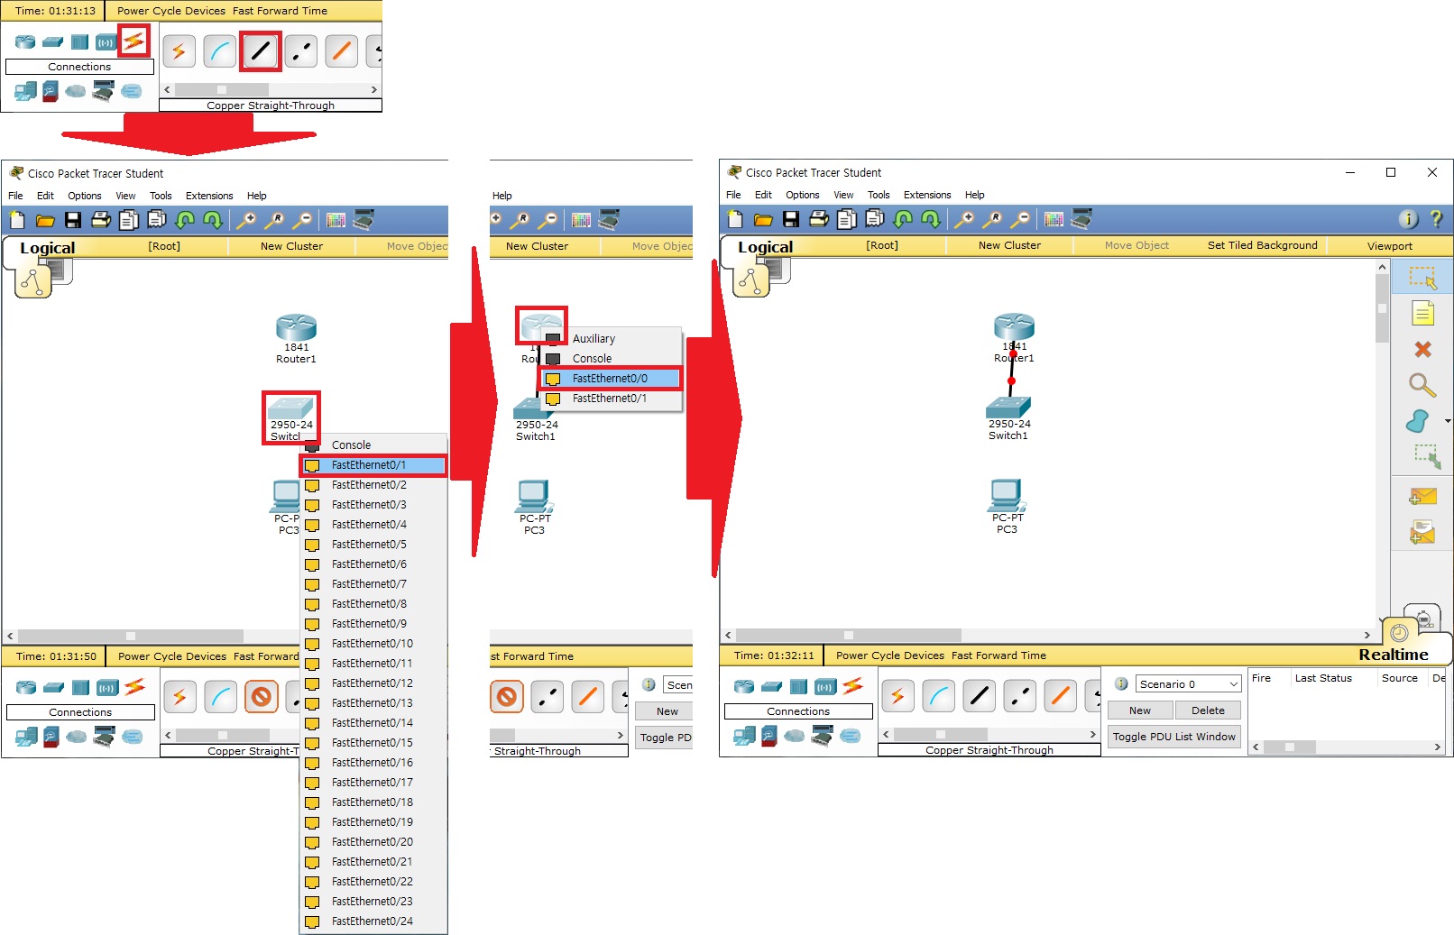Click yellow question mark help icon
1454x935 pixels.
[x=1436, y=219]
